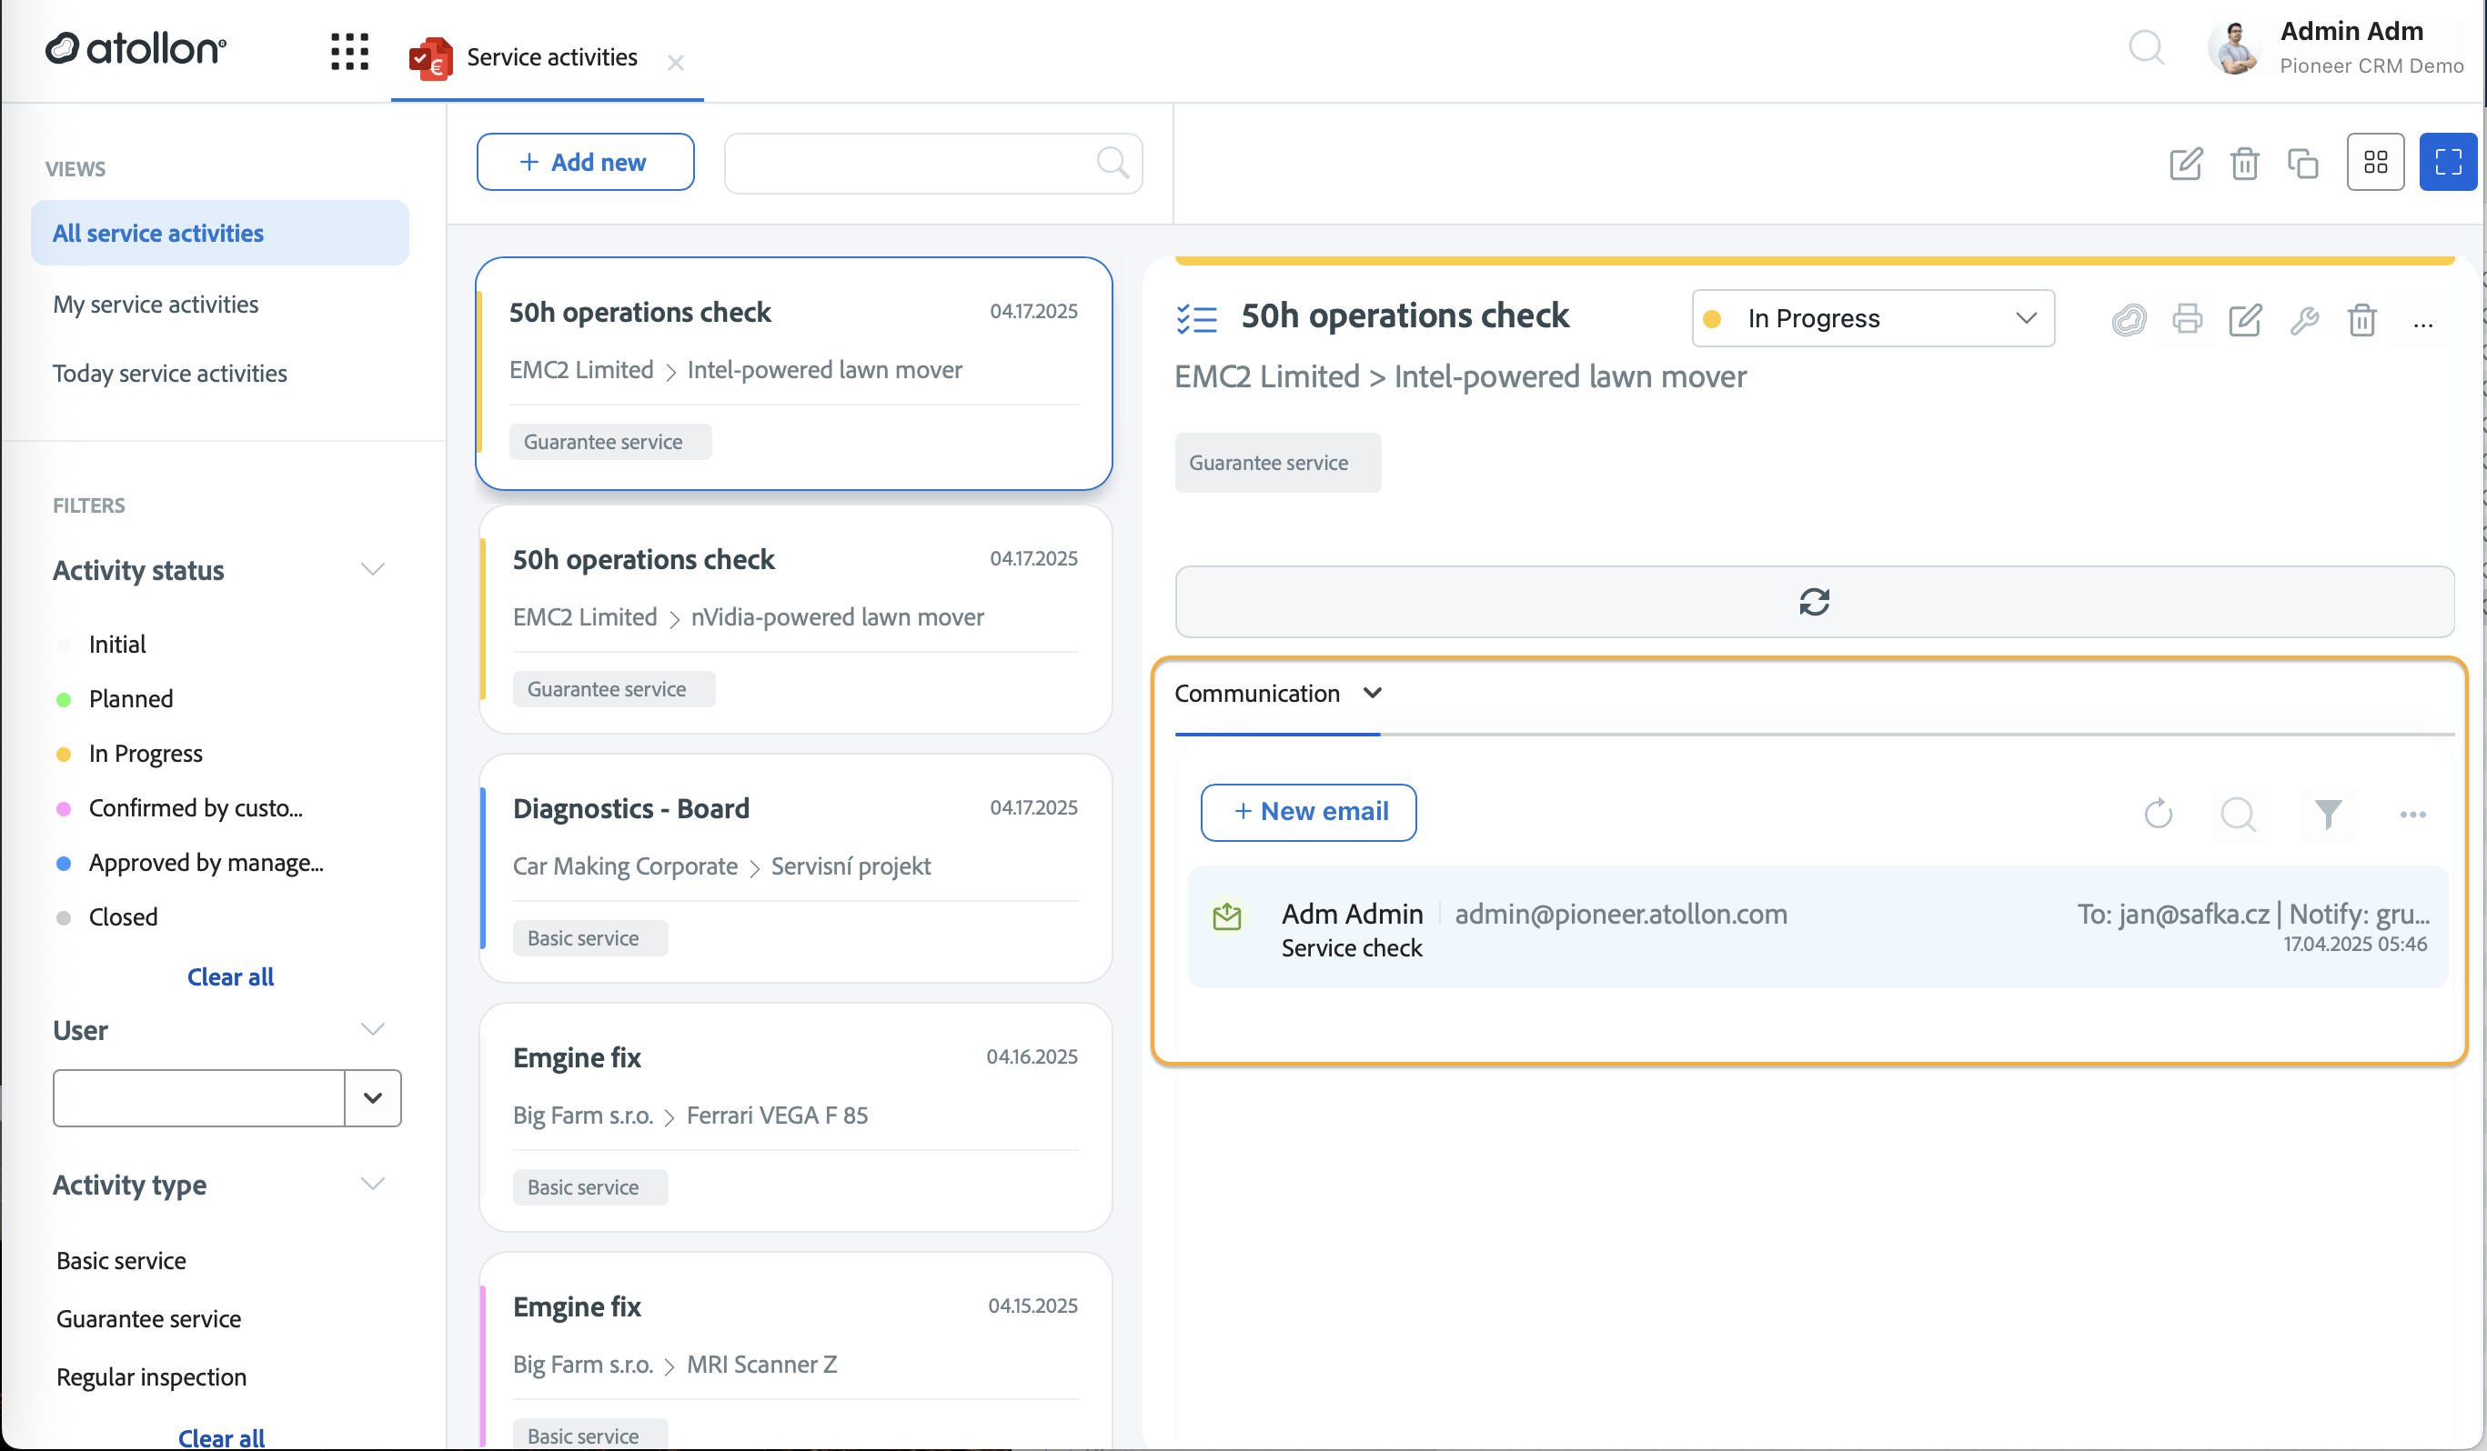Select My service activities view
Image resolution: width=2487 pixels, height=1451 pixels.
pos(156,305)
